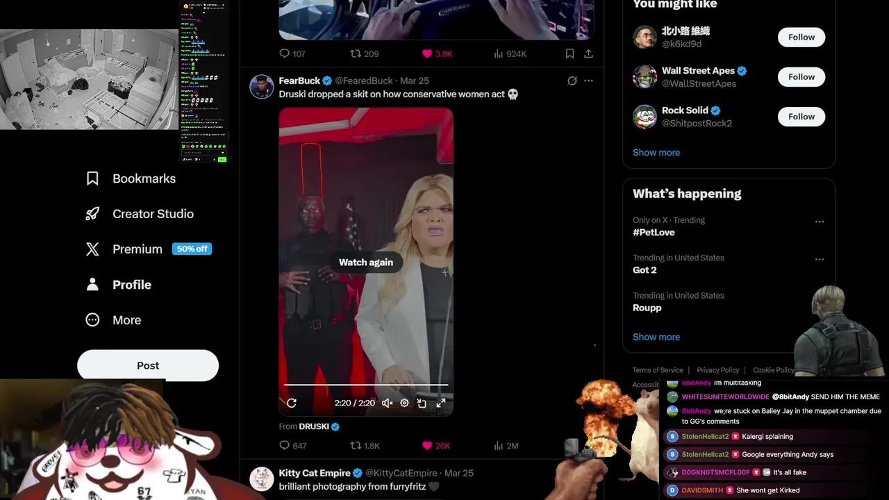The width and height of the screenshot is (889, 500).
Task: Toggle picture-in-picture on the video
Action: [x=422, y=403]
